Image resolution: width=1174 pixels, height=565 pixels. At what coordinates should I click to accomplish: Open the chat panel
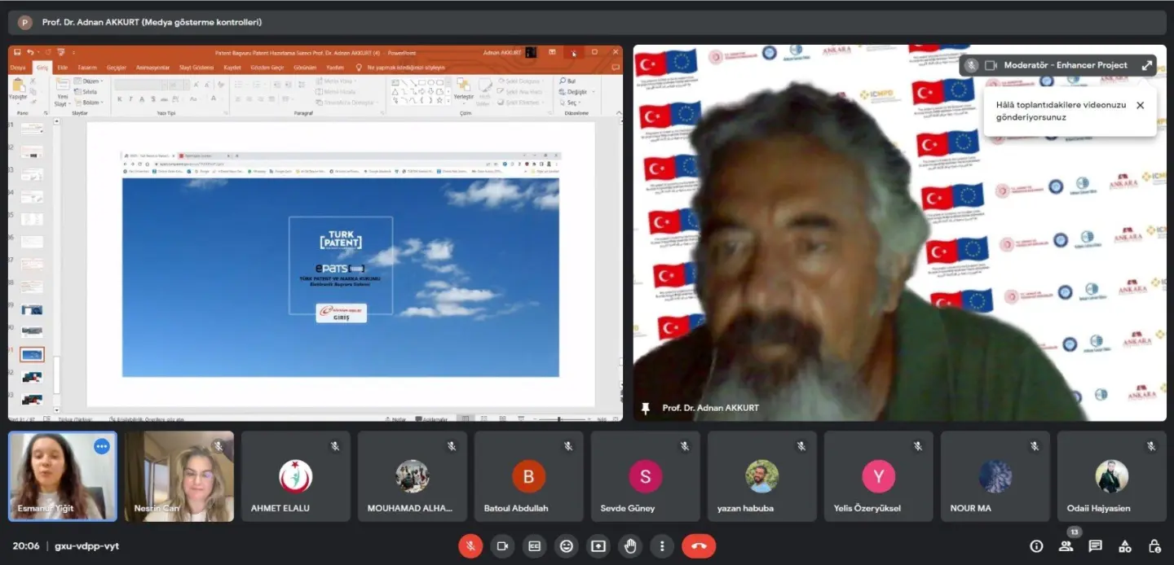coord(1095,546)
